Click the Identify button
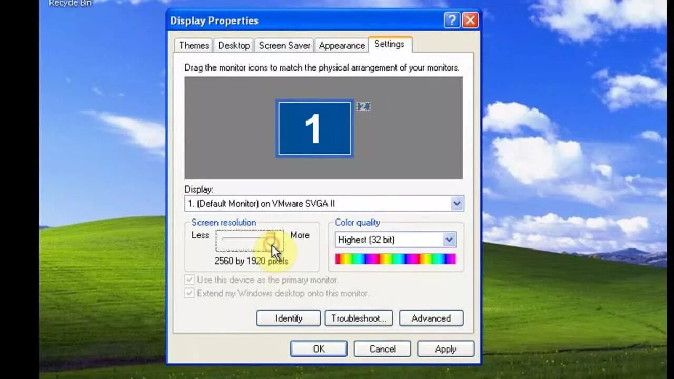 point(289,318)
